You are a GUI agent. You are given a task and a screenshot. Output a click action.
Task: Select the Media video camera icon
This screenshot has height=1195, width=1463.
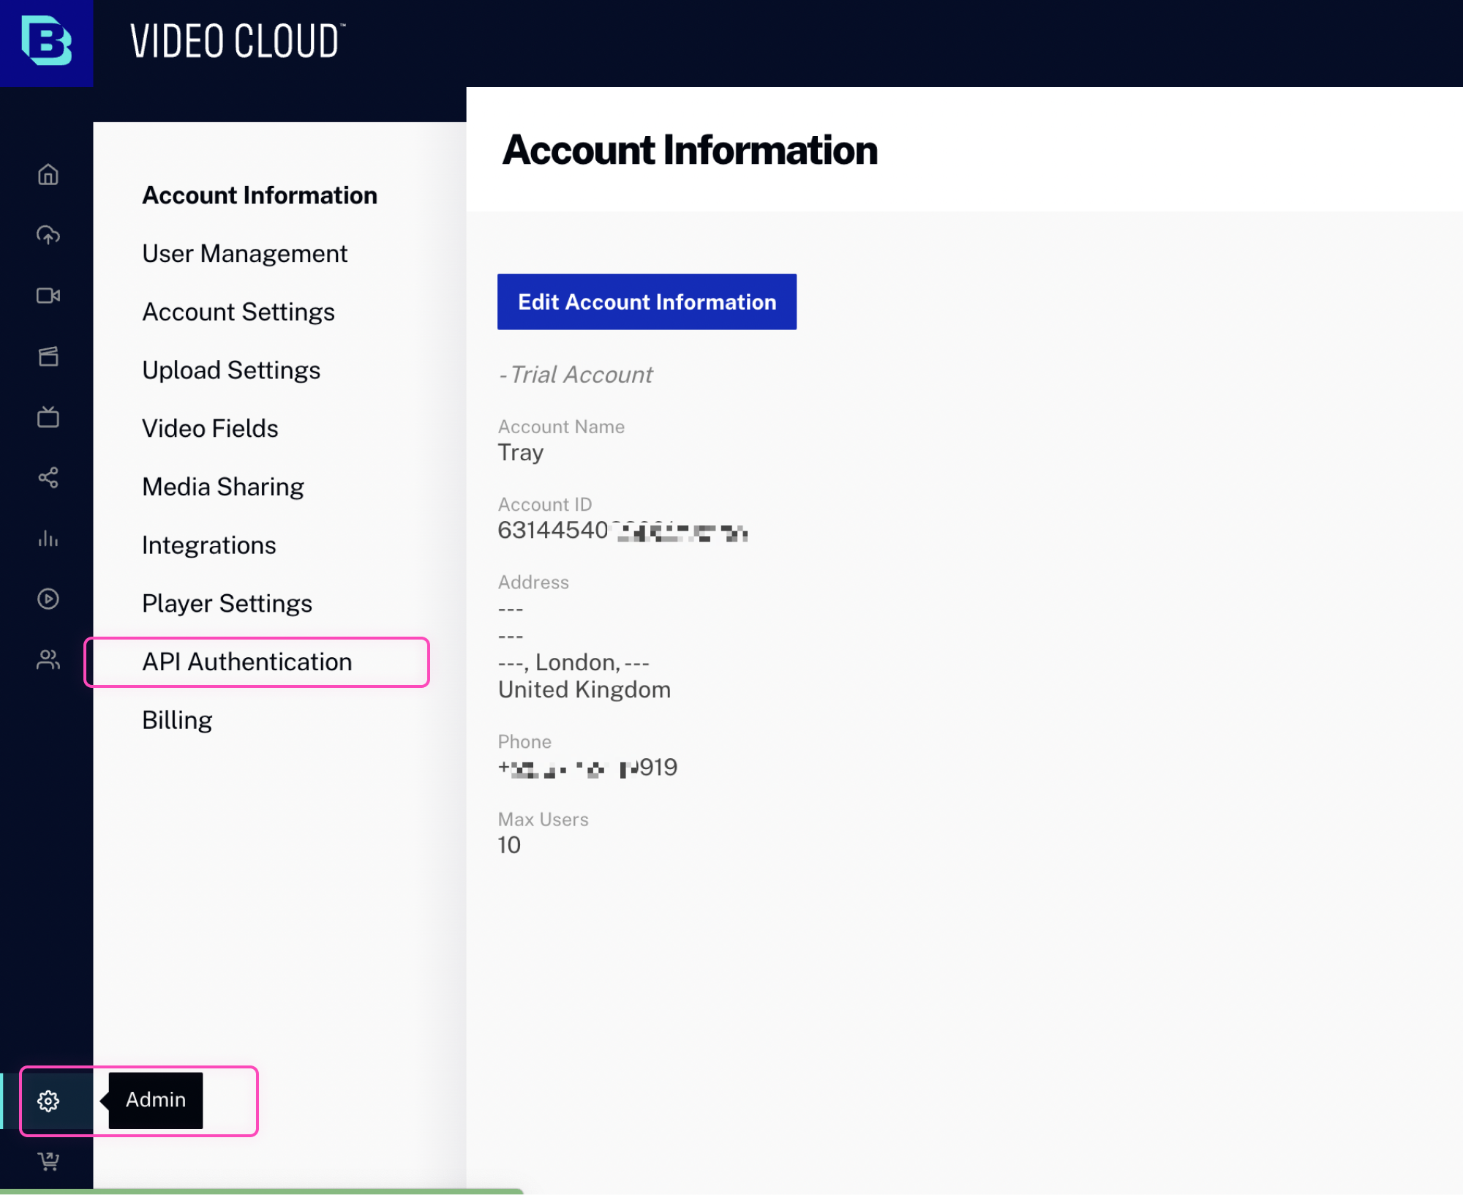(x=48, y=296)
